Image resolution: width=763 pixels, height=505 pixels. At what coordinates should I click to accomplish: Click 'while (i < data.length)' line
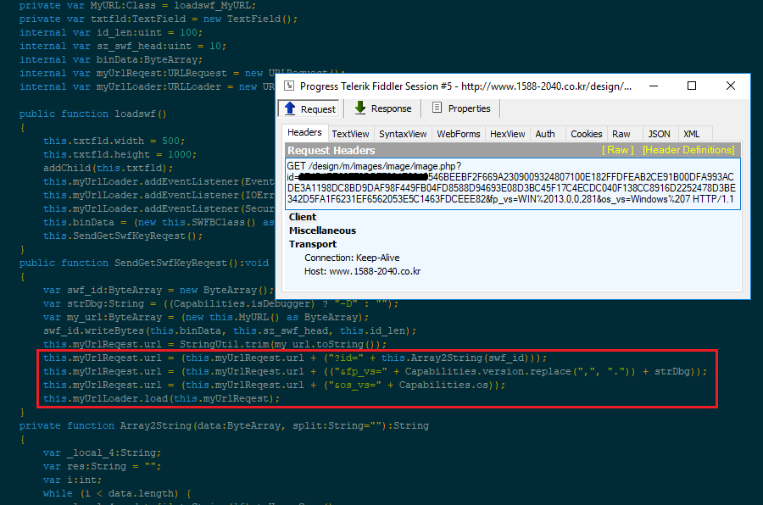(x=117, y=493)
